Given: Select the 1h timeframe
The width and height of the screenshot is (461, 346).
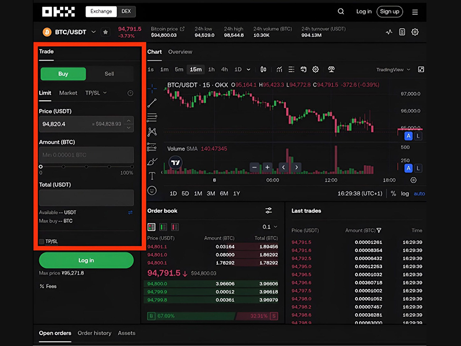Looking at the screenshot, I should click(x=211, y=69).
